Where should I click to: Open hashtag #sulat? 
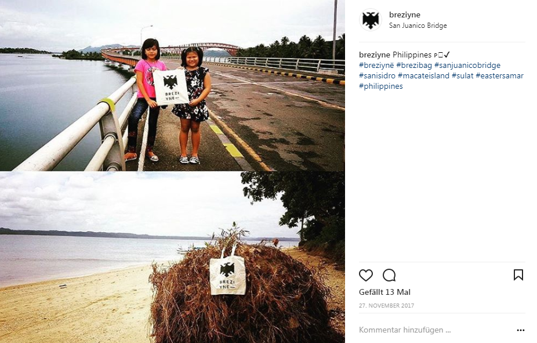click(463, 75)
